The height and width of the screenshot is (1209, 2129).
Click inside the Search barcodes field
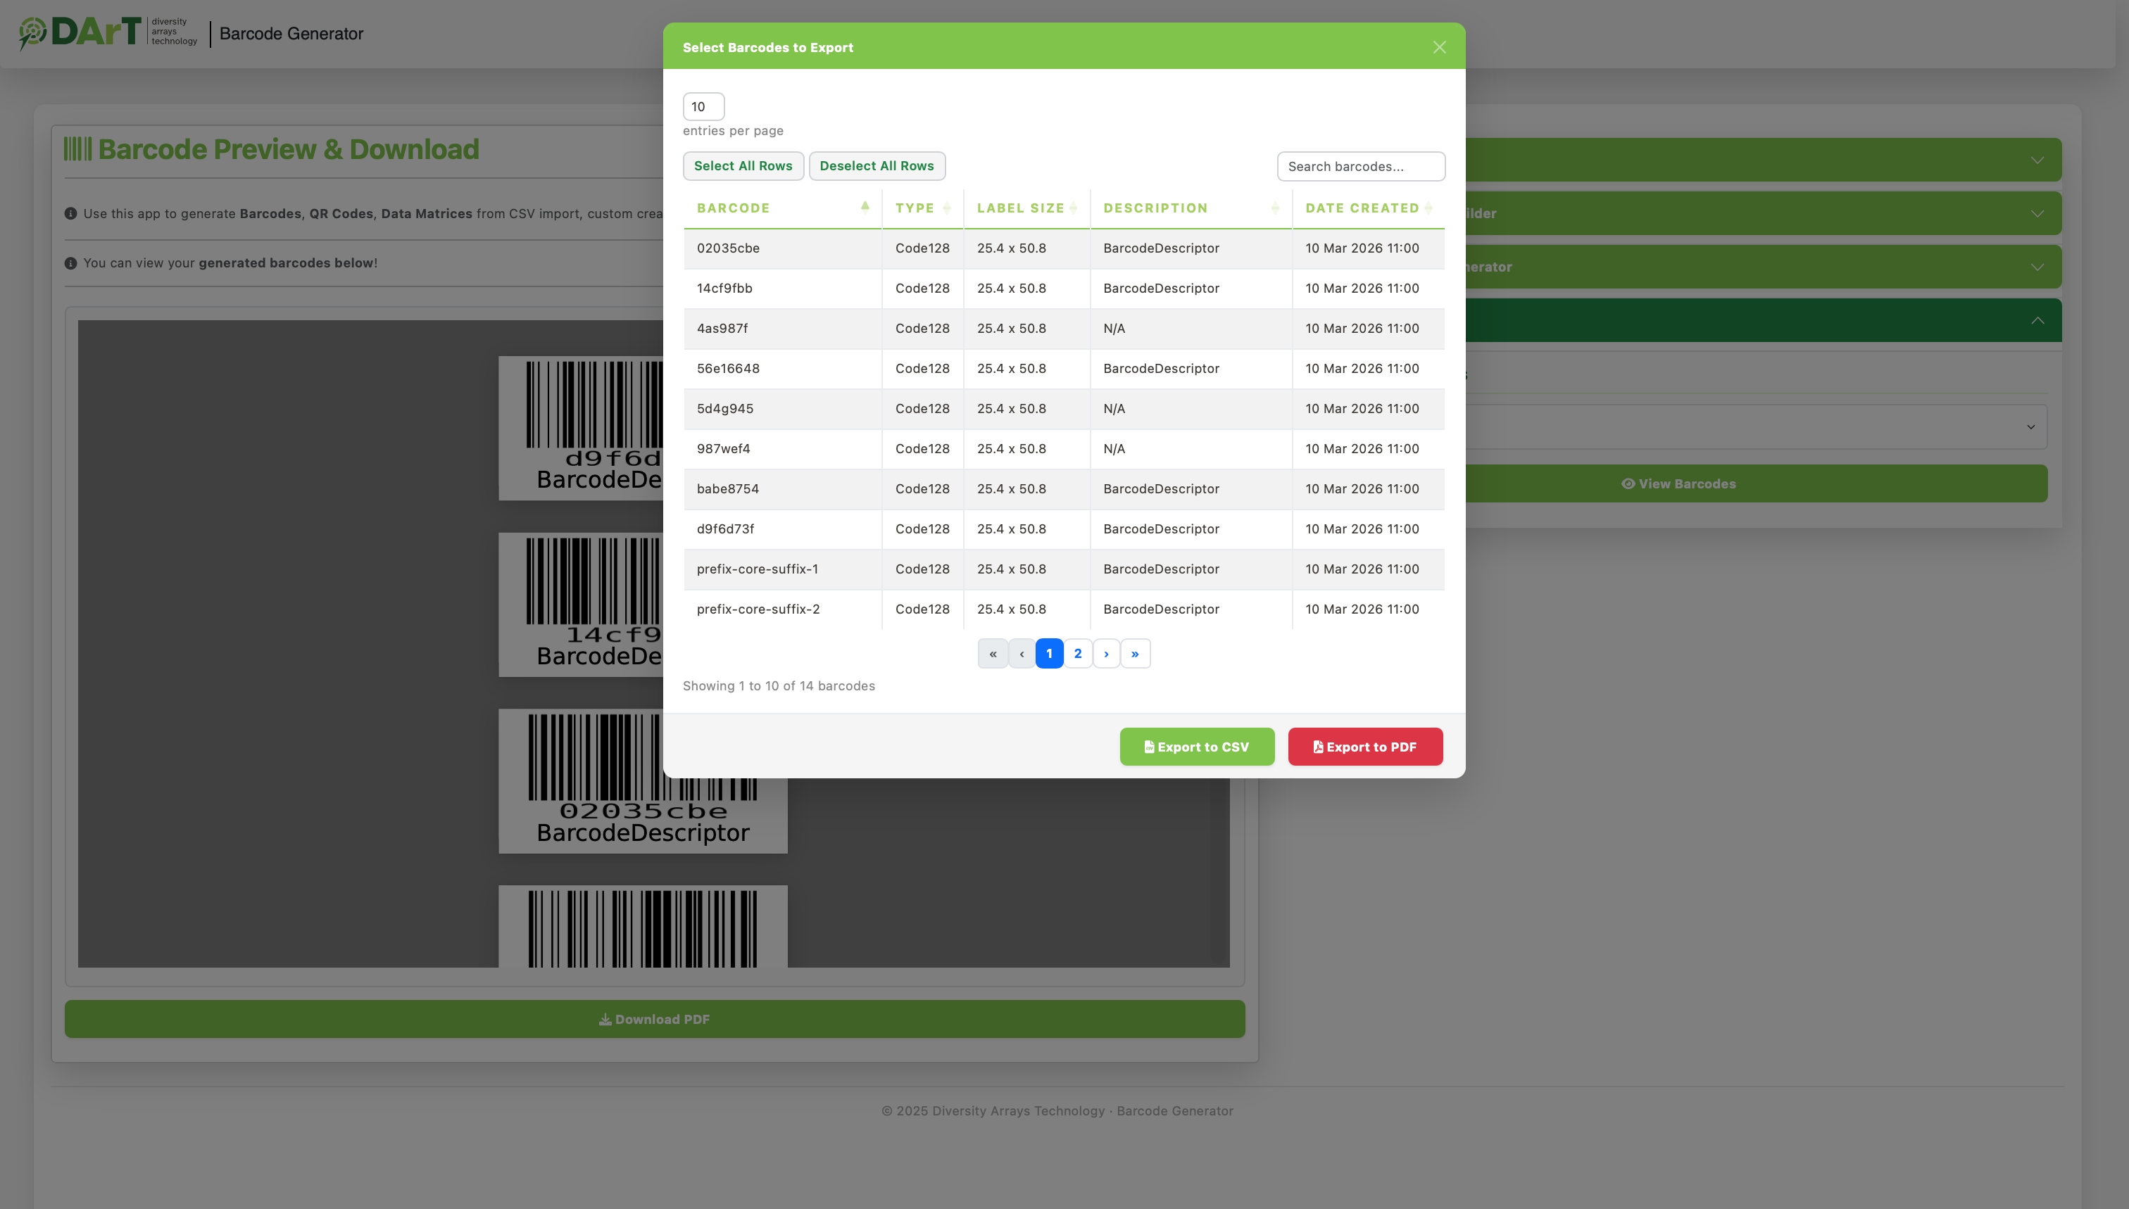pos(1359,166)
